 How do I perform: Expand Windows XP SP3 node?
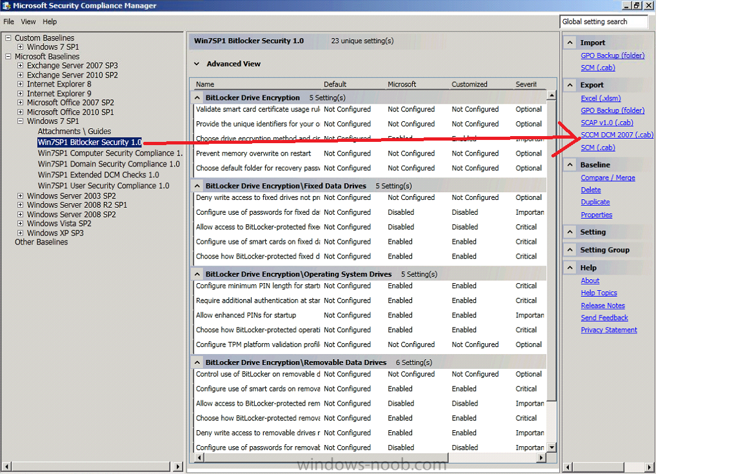tap(21, 233)
